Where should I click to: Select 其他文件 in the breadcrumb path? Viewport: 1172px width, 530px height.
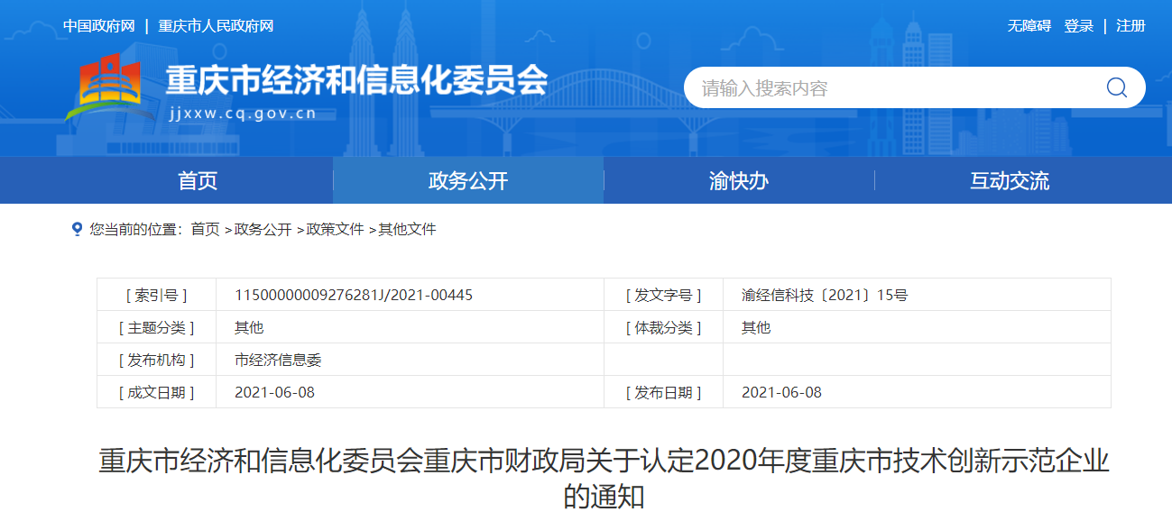(407, 230)
